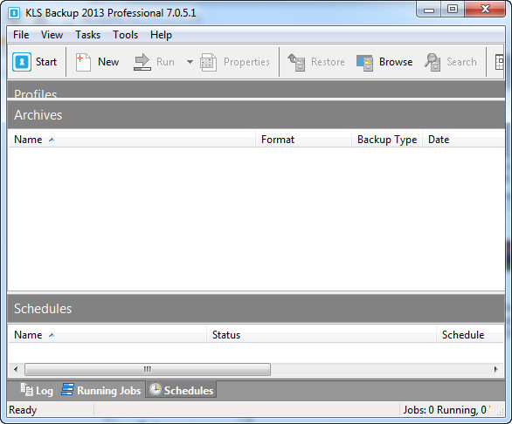
Task: Click the horizontal scrollbar thumb
Action: coord(148,370)
